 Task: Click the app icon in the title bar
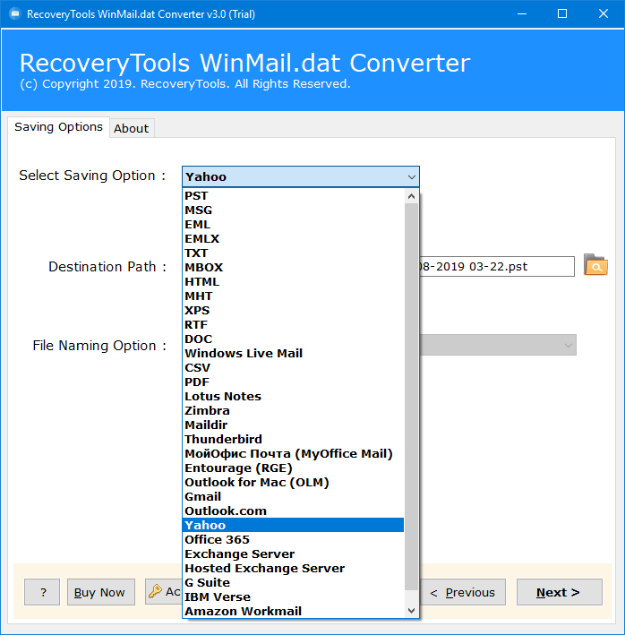[15, 14]
